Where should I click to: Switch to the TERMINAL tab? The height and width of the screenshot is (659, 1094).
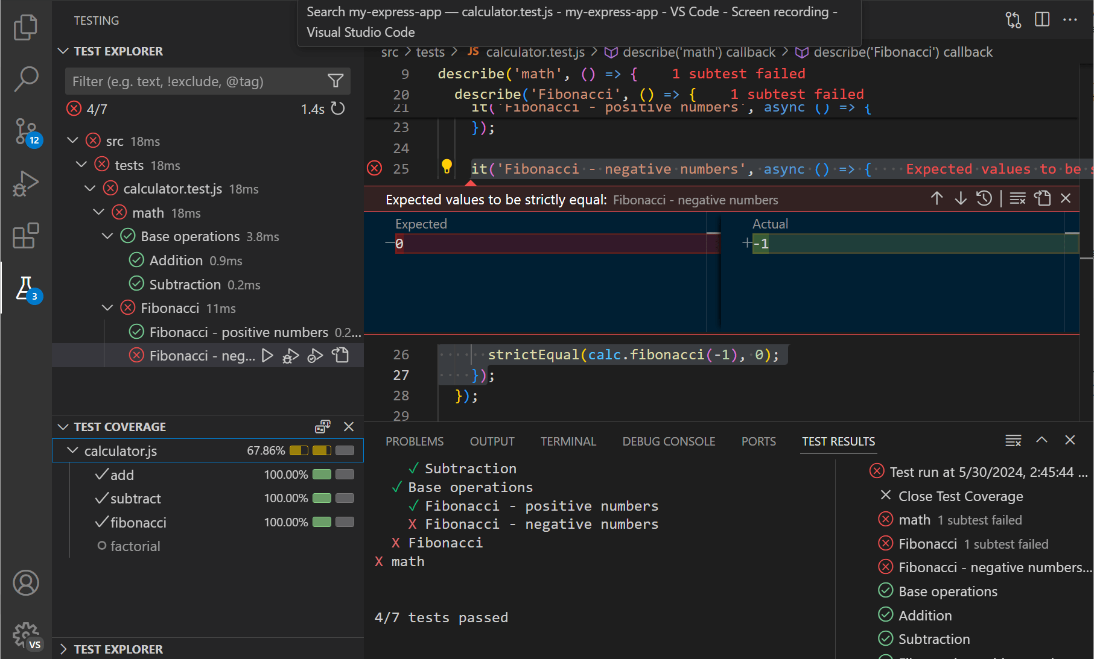tap(568, 441)
